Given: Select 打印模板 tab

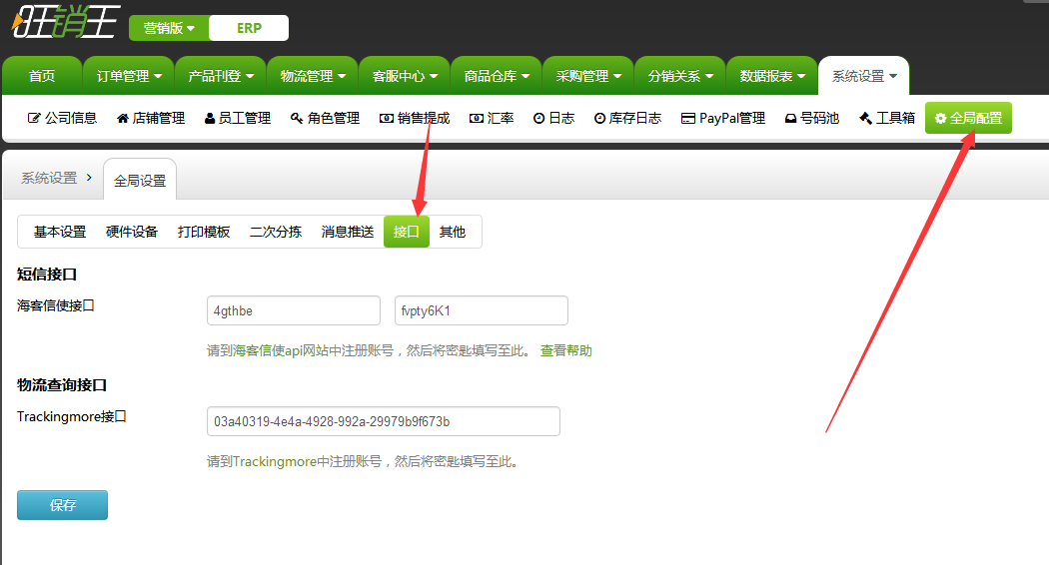Looking at the screenshot, I should click(204, 232).
